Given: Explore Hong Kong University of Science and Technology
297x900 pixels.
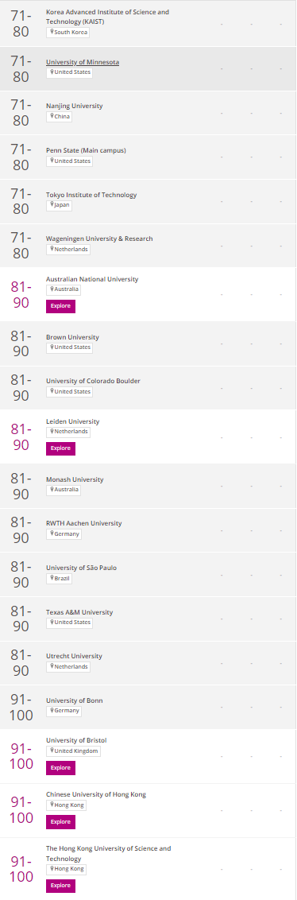Looking at the screenshot, I should pos(60,886).
